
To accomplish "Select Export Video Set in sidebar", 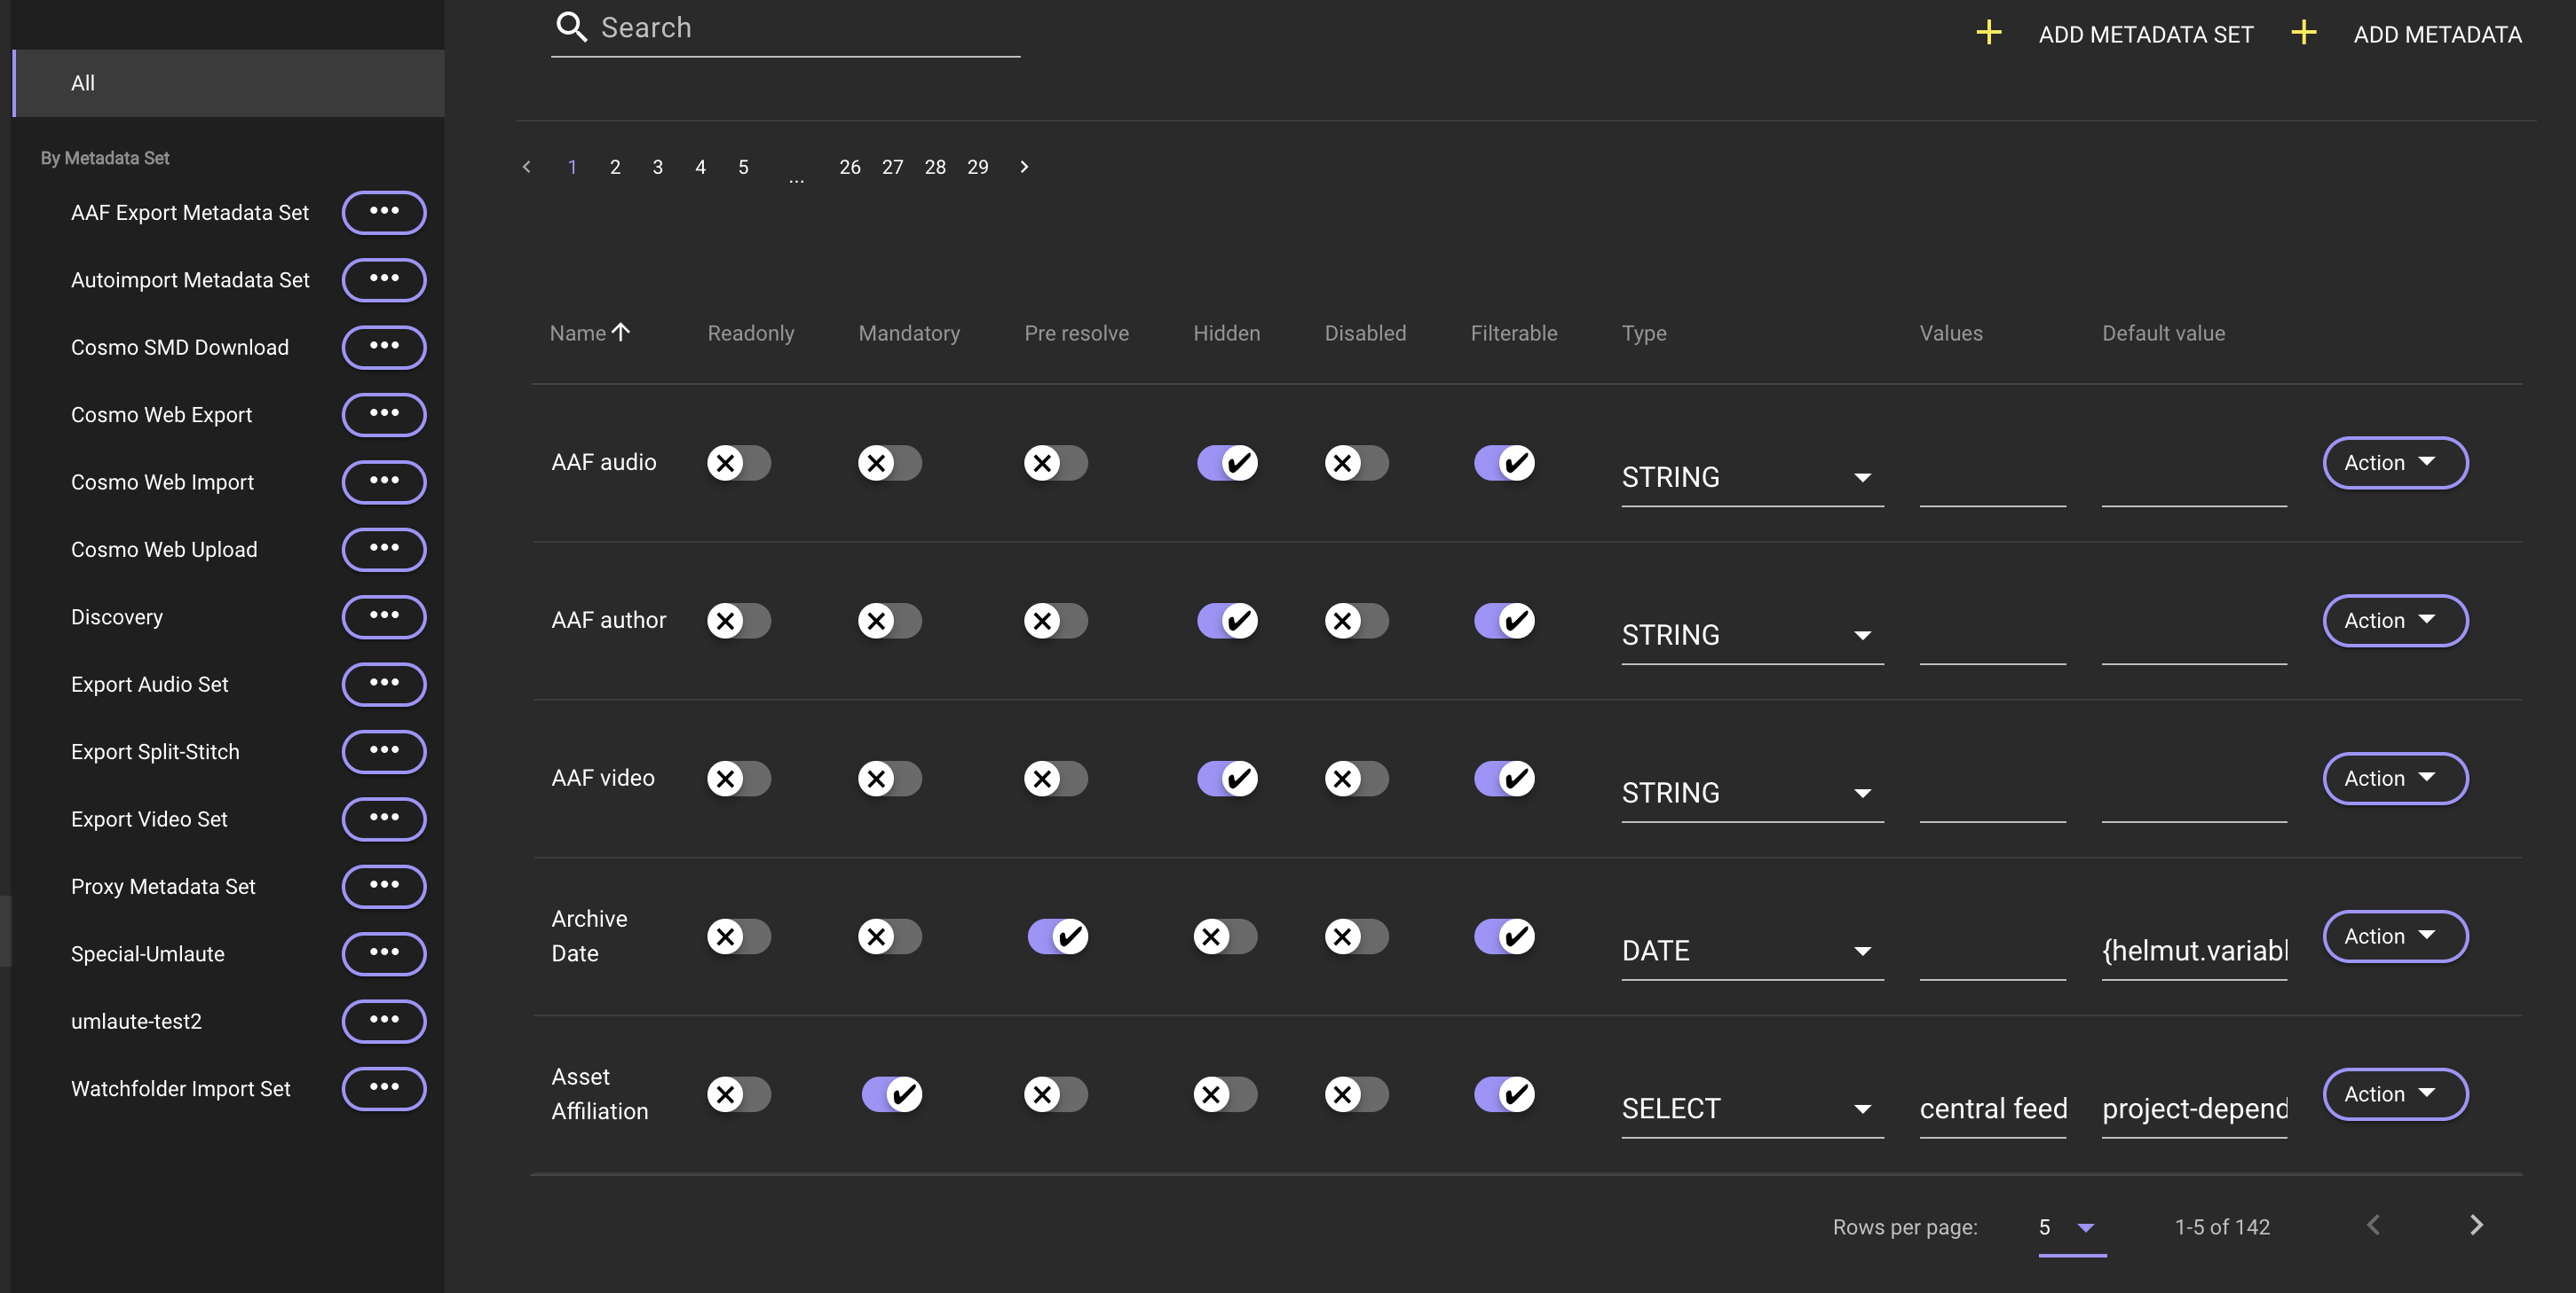I will tap(150, 819).
